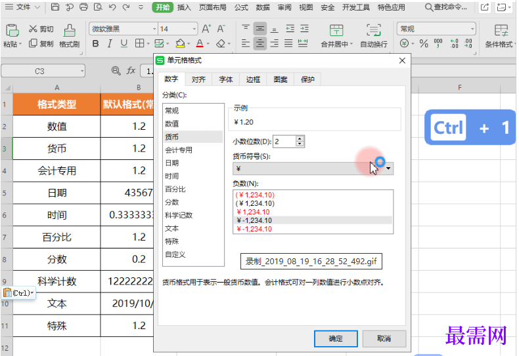Screen dimensions: 519x356
Task: Confirm the dialog with the 确定 button
Action: (336, 338)
